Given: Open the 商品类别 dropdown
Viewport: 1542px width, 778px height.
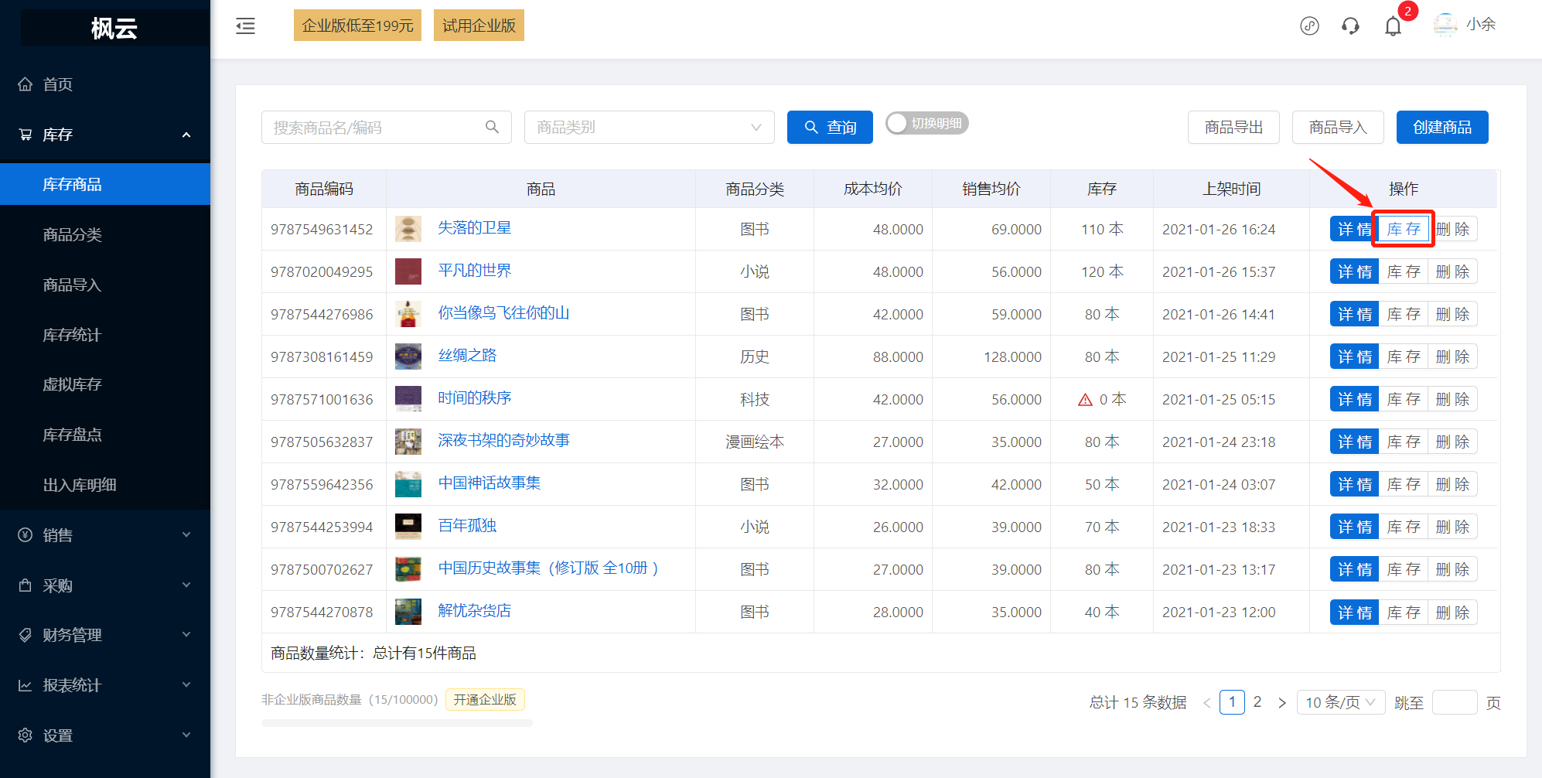Looking at the screenshot, I should pos(649,128).
